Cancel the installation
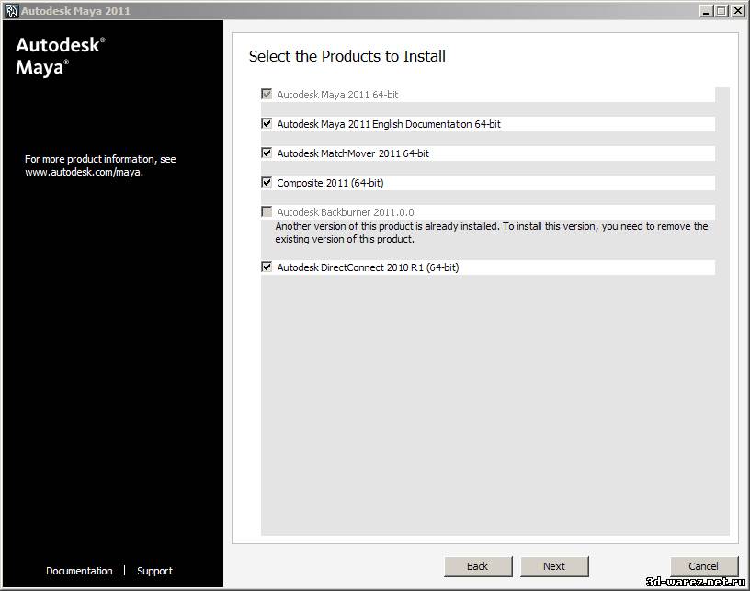 (x=704, y=566)
